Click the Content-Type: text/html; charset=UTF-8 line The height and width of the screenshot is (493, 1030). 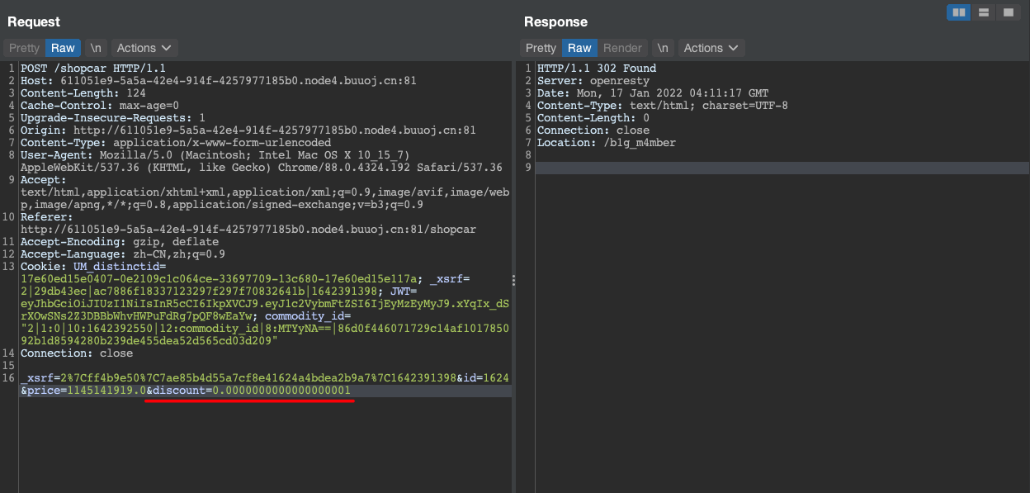(663, 106)
